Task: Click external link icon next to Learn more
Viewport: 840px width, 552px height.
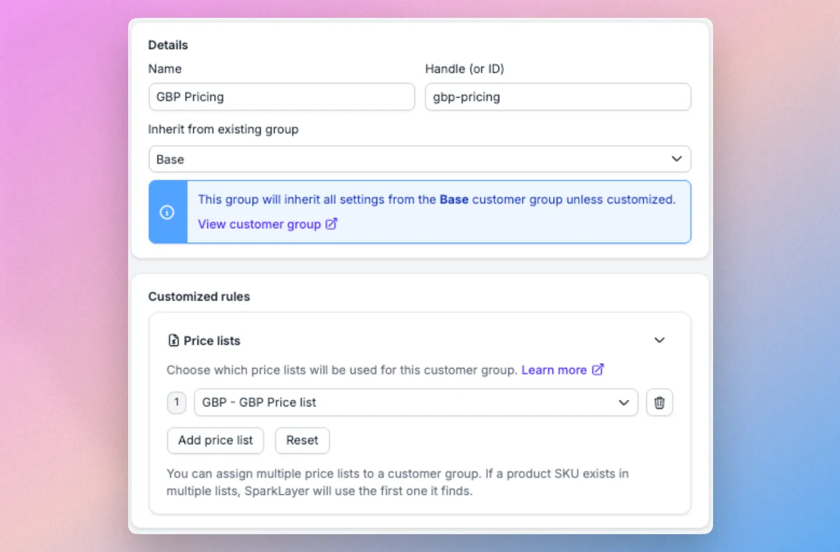Action: tap(598, 370)
